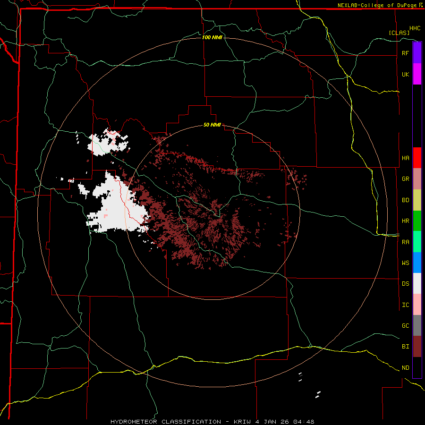Click the GR legend label
Screen dimensions: 425x425
pos(405,179)
